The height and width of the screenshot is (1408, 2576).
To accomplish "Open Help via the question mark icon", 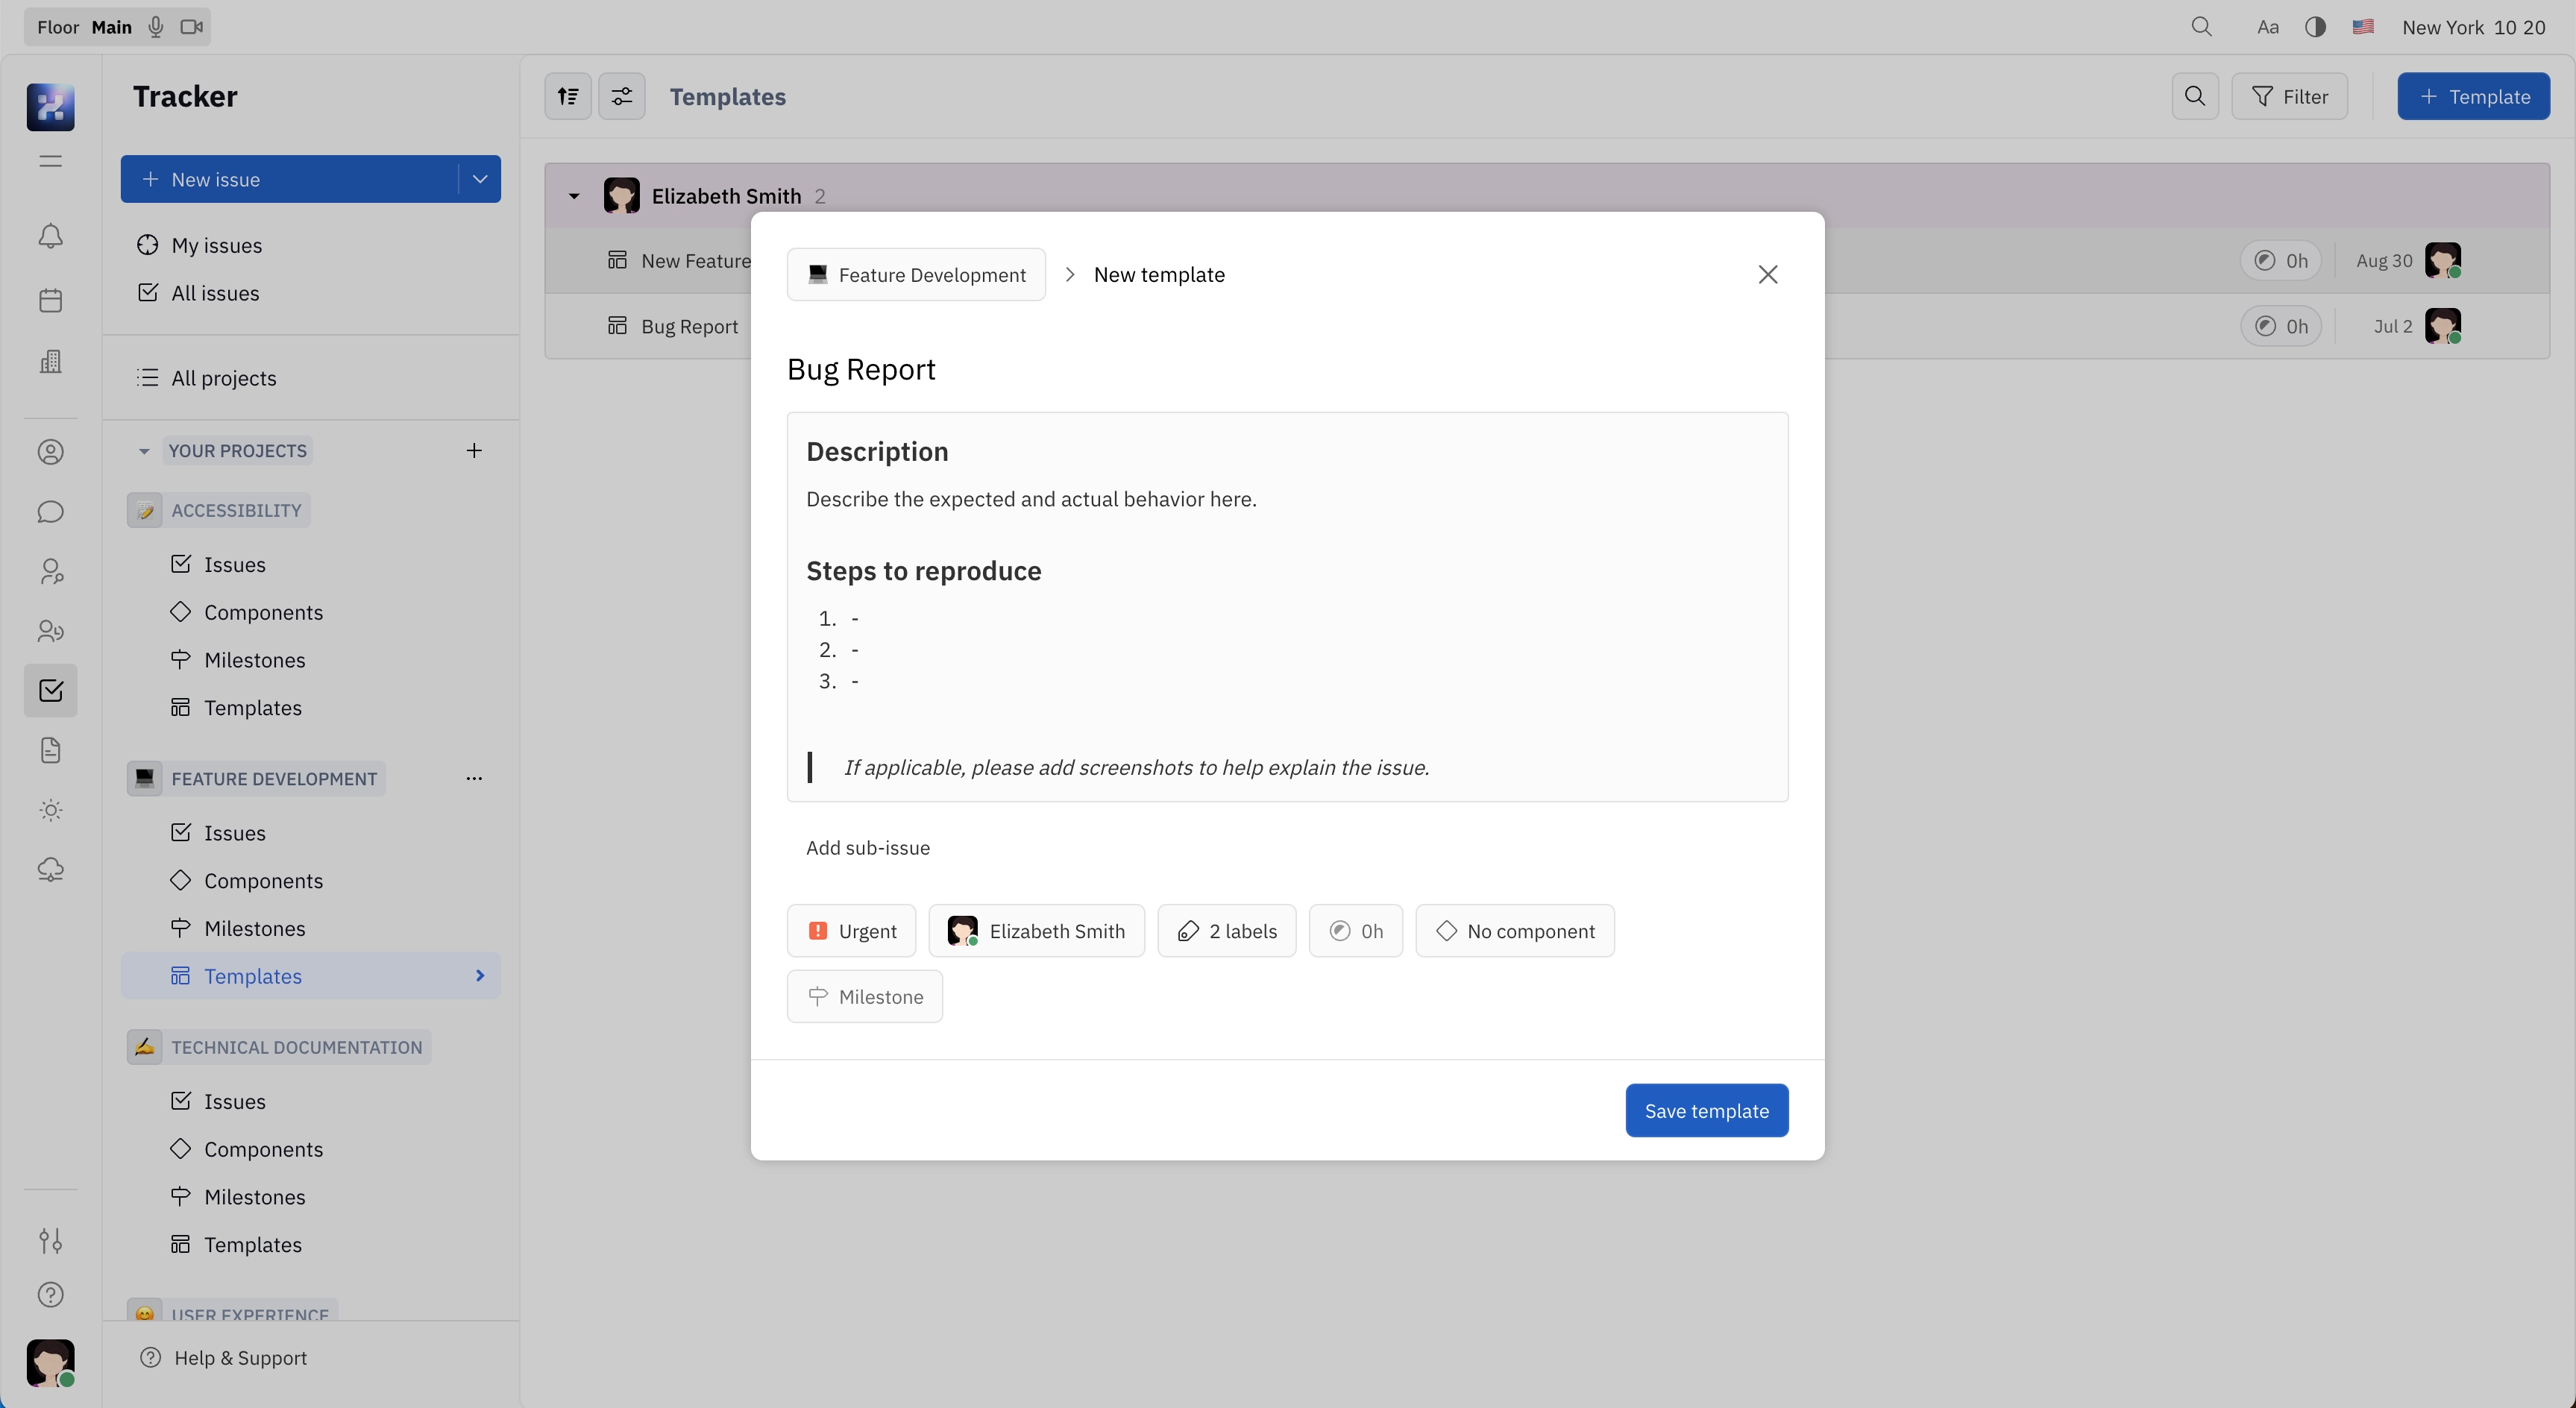I will pyautogui.click(x=50, y=1295).
